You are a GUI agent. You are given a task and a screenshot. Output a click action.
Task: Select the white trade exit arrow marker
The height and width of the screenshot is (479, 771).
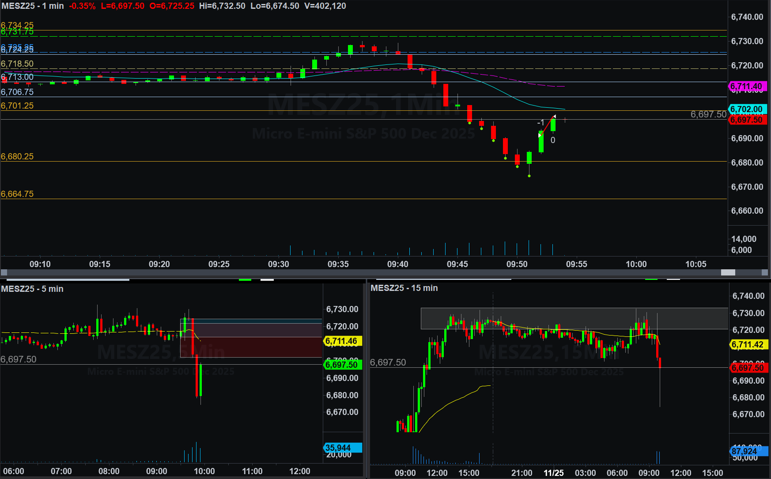point(554,117)
